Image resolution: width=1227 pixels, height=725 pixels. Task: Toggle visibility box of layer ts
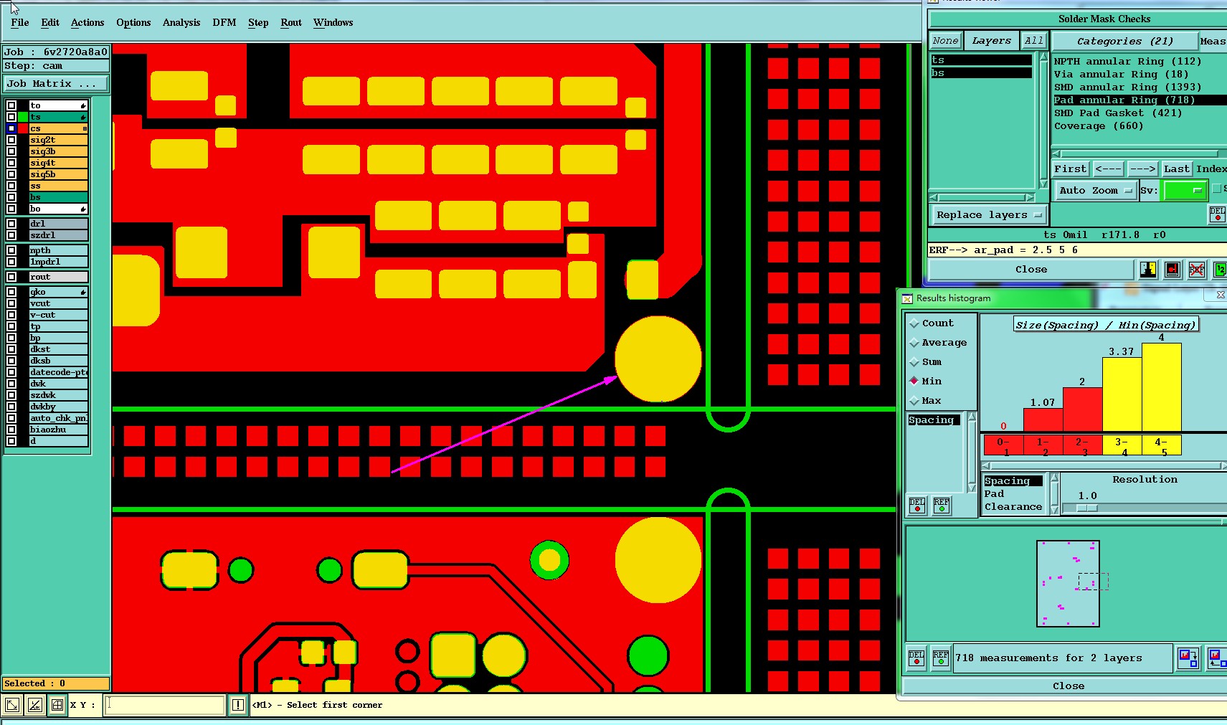click(x=11, y=117)
